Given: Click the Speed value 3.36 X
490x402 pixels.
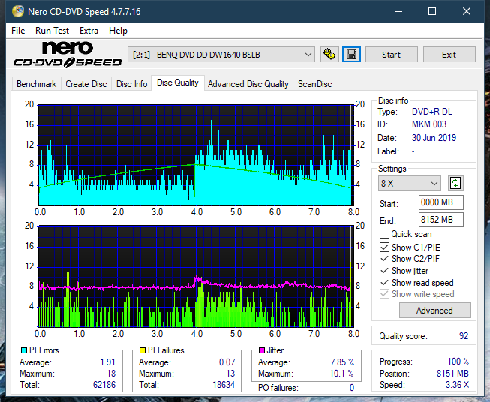Looking at the screenshot, I should 457,385.
